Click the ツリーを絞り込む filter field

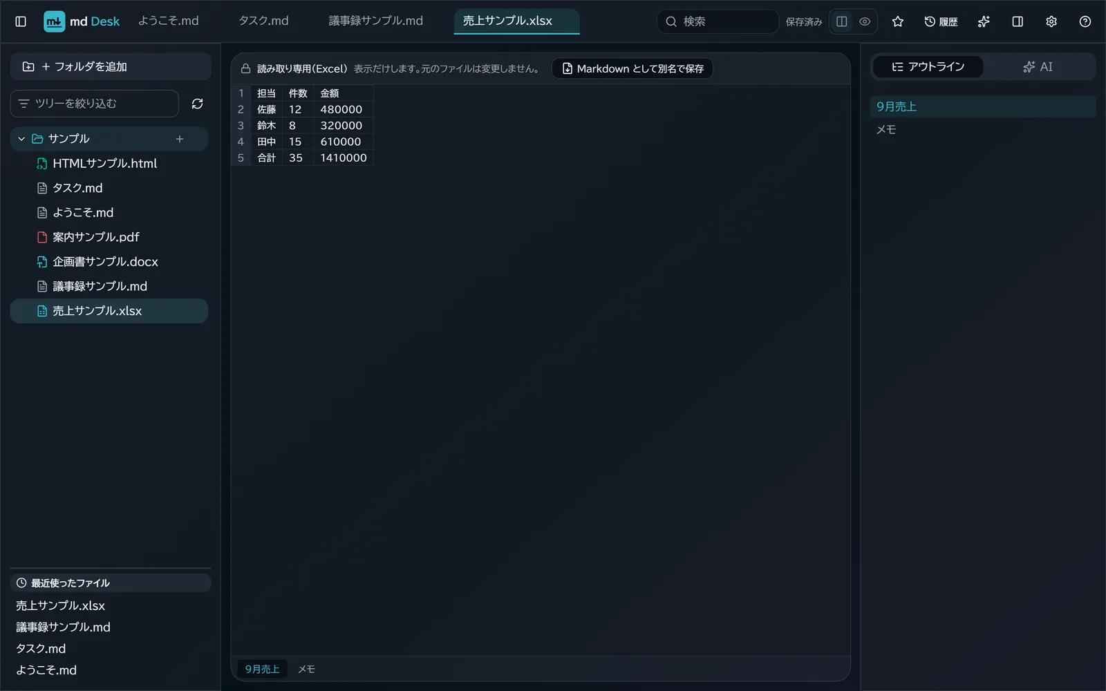[95, 104]
